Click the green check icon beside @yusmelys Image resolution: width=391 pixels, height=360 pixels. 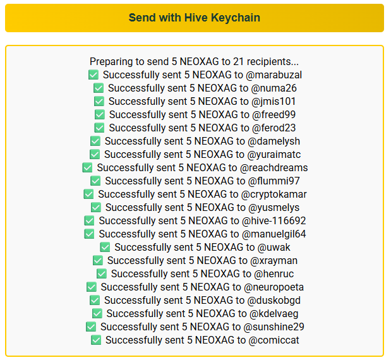click(96, 207)
